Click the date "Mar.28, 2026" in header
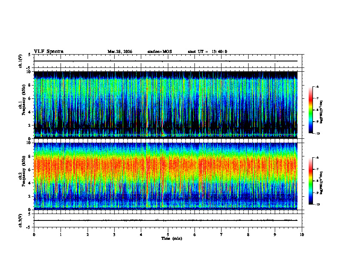340x263 pixels. [120, 52]
